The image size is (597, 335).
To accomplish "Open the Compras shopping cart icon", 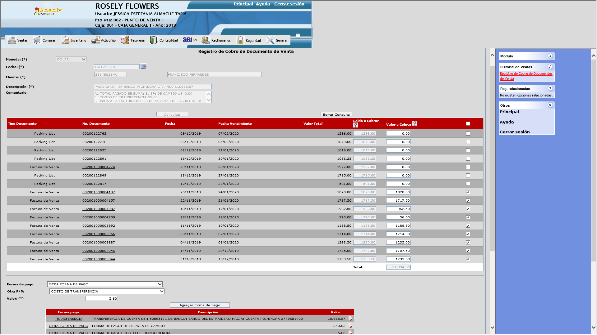I will click(x=37, y=40).
